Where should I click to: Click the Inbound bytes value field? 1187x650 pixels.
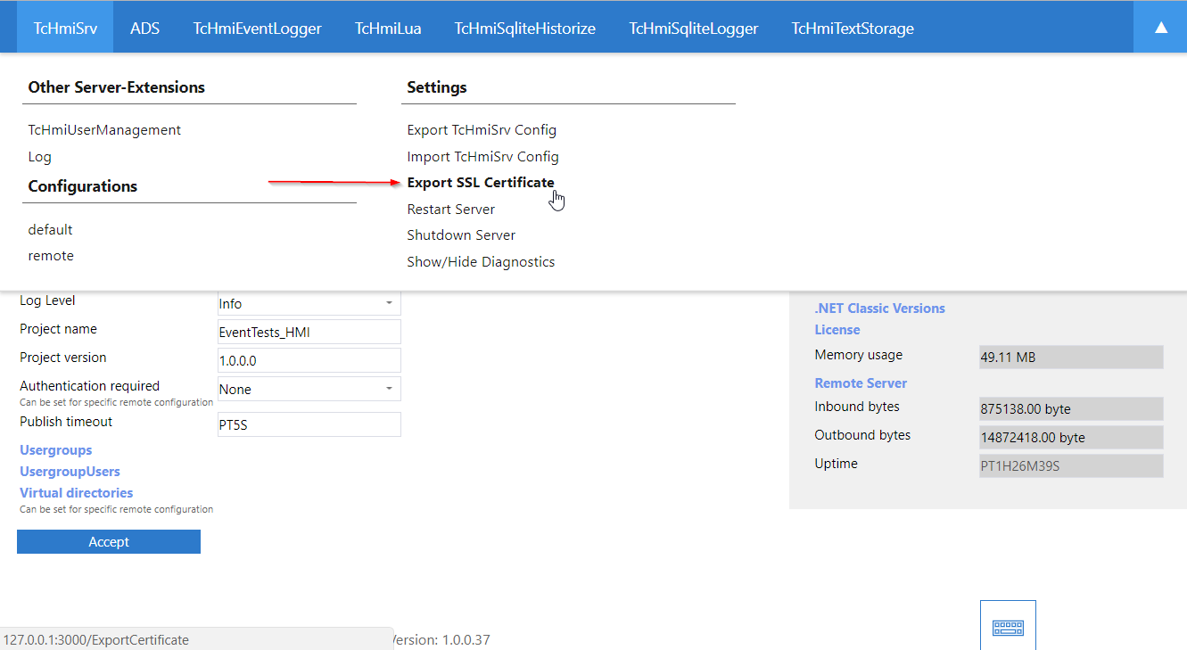(x=1071, y=408)
